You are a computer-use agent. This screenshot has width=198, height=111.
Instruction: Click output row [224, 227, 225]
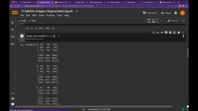click(48, 58)
